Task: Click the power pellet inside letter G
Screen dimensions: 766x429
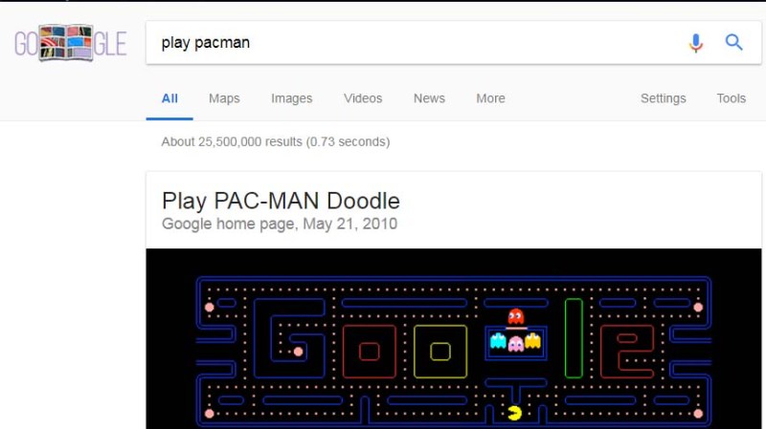Action: pyautogui.click(x=298, y=352)
